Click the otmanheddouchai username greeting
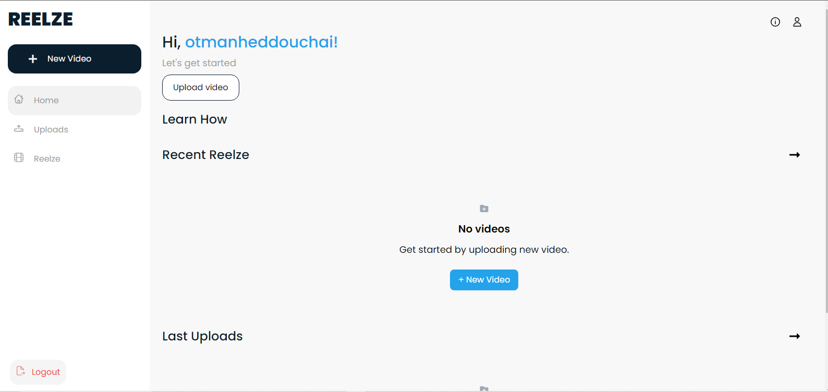 (261, 42)
